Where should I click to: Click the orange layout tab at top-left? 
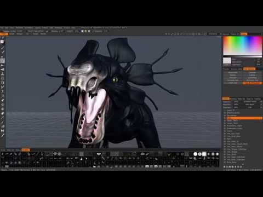4,34
